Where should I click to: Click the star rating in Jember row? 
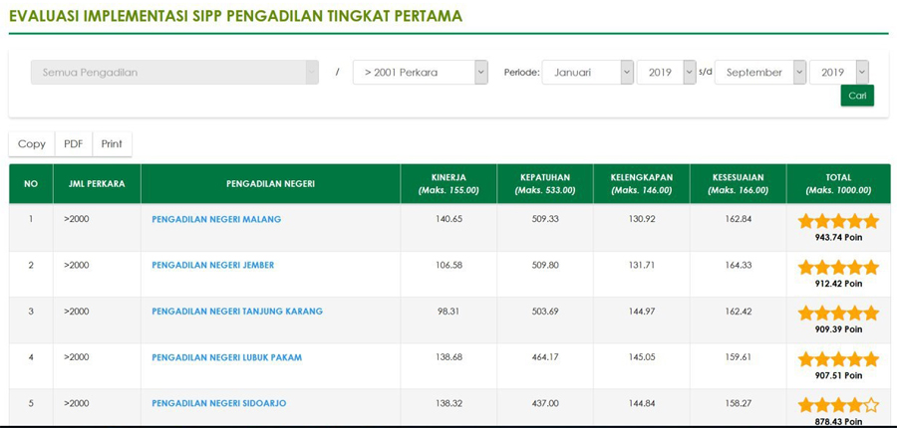click(x=838, y=268)
